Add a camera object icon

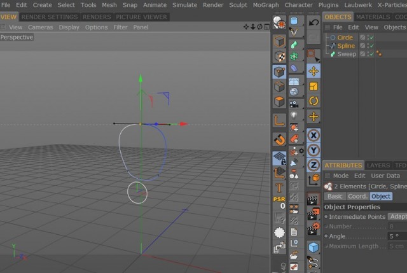294,104
